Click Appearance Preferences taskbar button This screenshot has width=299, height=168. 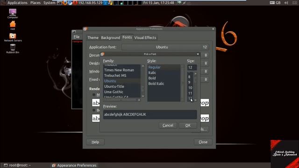(x=74, y=165)
